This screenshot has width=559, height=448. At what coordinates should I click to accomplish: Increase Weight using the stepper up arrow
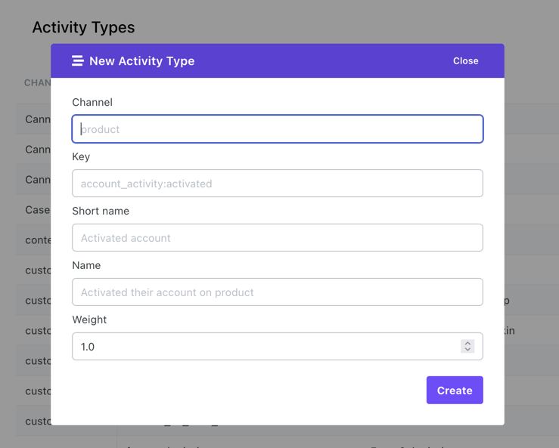coord(467,343)
